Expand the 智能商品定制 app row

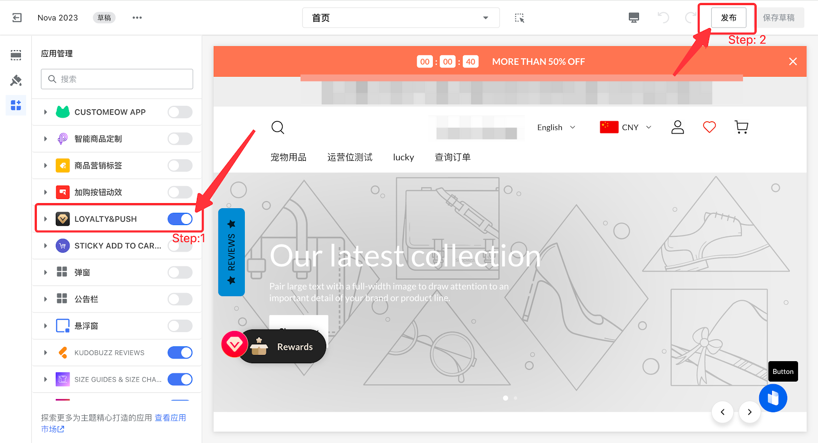46,139
